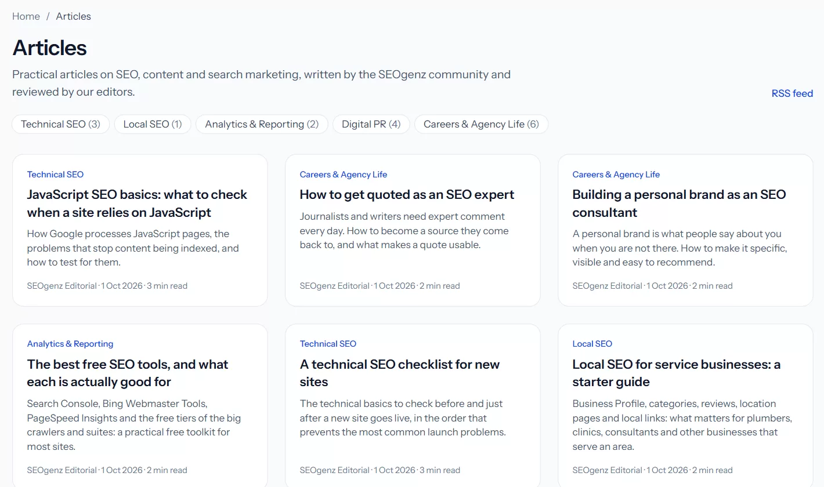This screenshot has height=487, width=824.
Task: Open the RSS feed link
Action: 792,93
